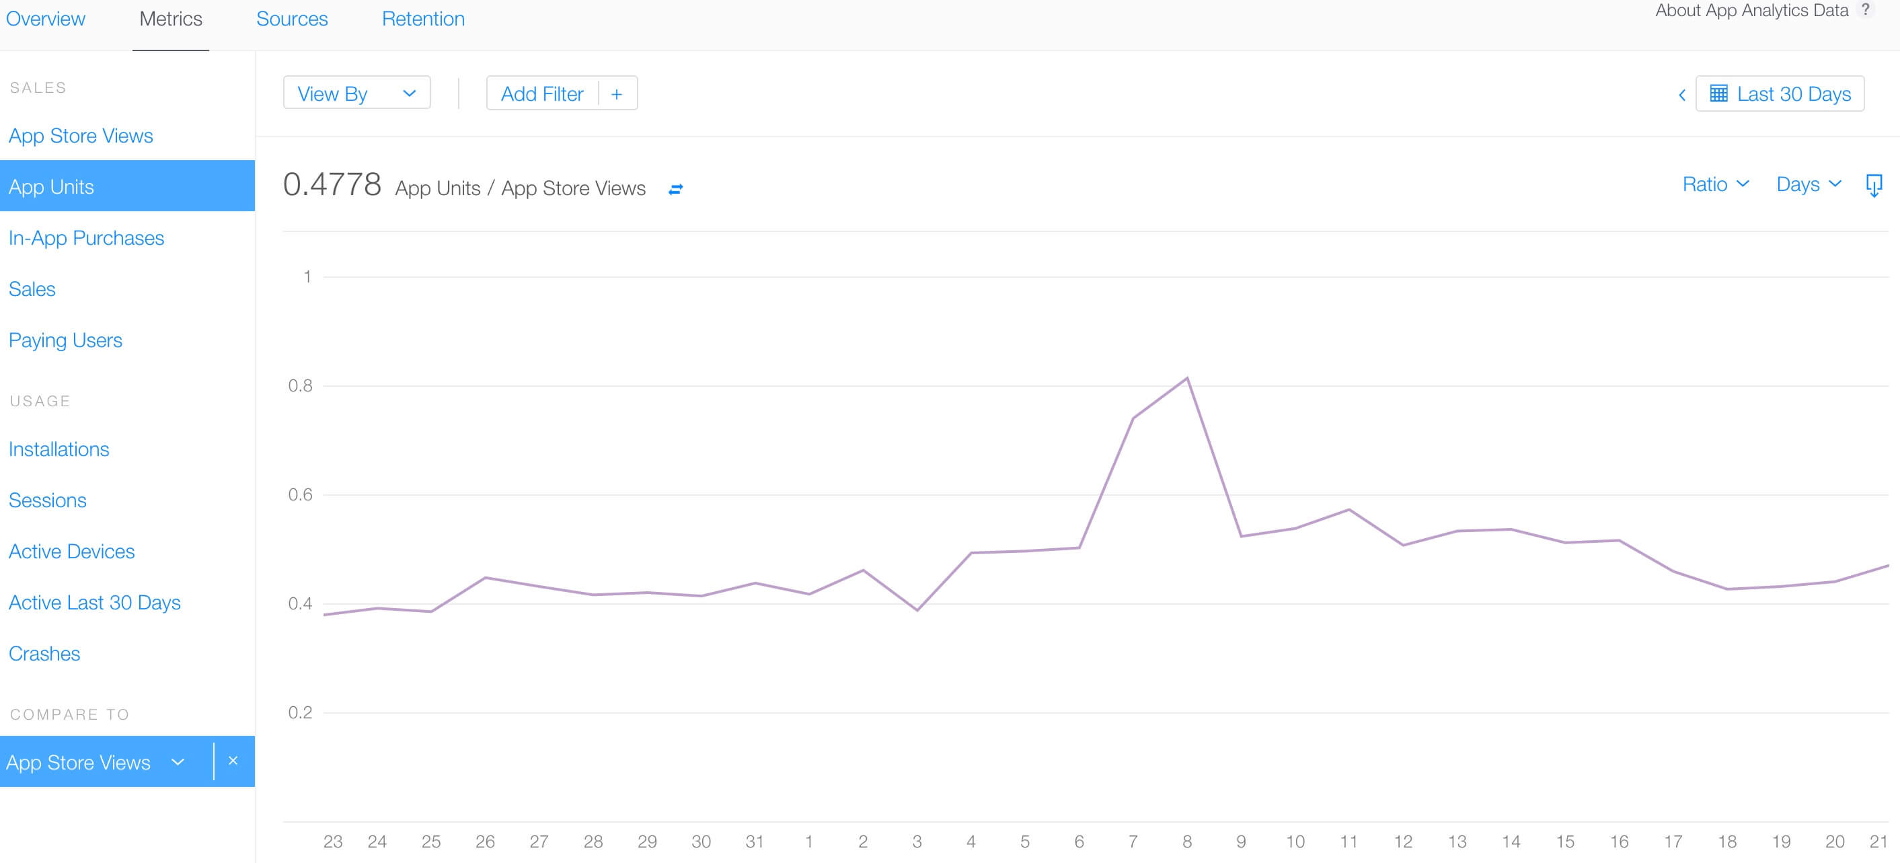1900x863 pixels.
Task: Open the View By dropdown
Action: tap(356, 93)
